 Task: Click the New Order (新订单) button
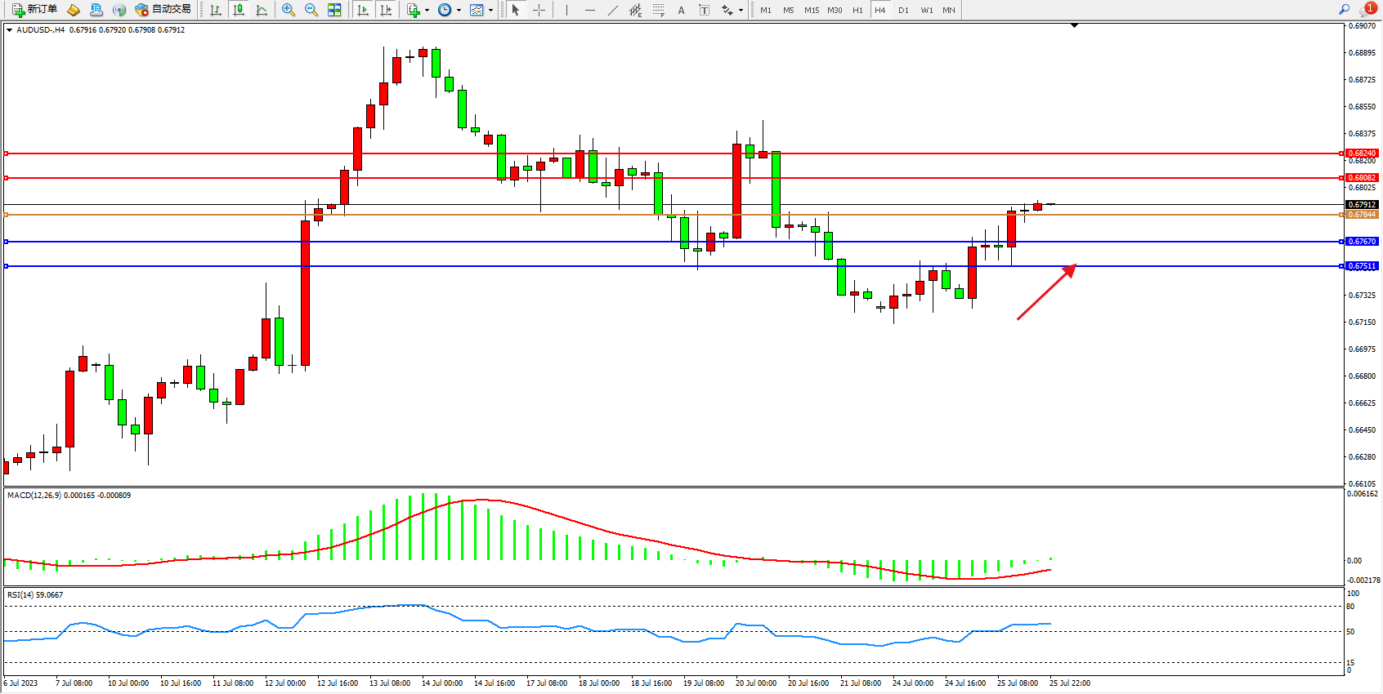34,10
